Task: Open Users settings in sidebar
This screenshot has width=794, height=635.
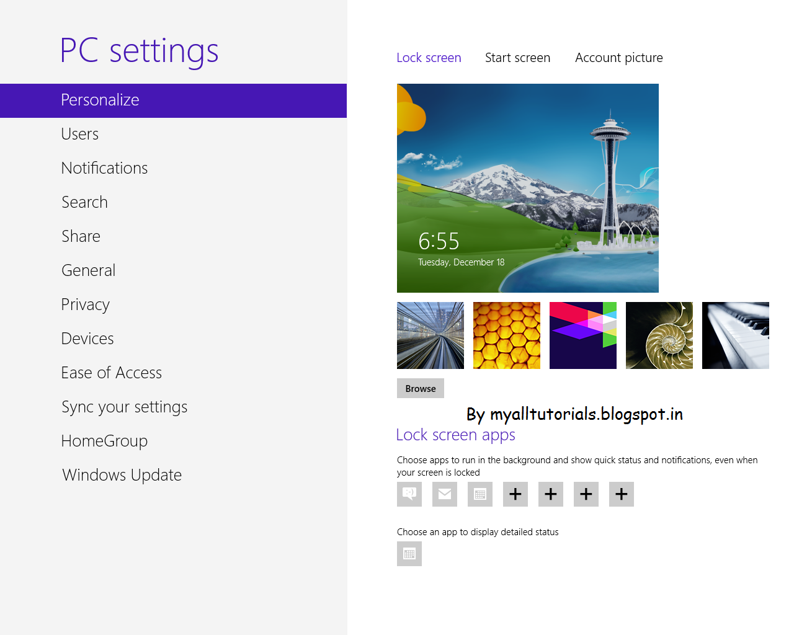Action: 79,133
